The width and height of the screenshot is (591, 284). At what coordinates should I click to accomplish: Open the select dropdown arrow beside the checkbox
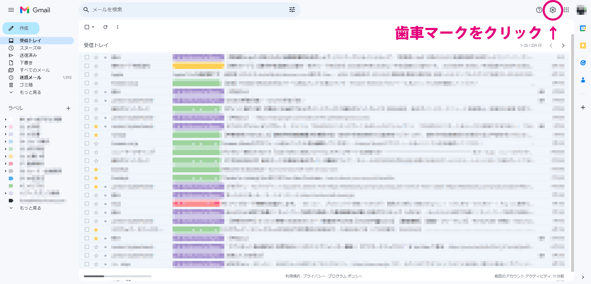pyautogui.click(x=93, y=27)
